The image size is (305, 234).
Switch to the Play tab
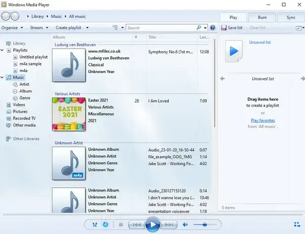[233, 17]
